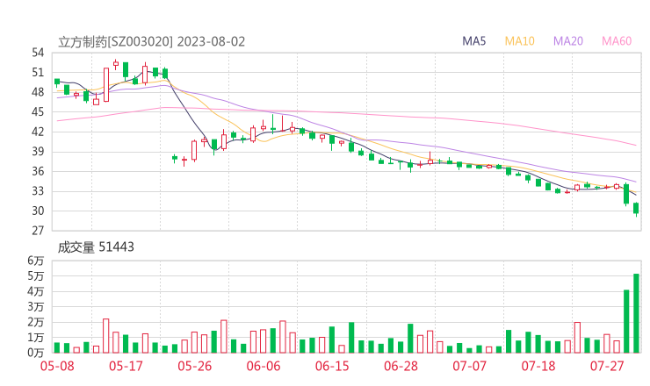Click the MA60 legend label

617,41
